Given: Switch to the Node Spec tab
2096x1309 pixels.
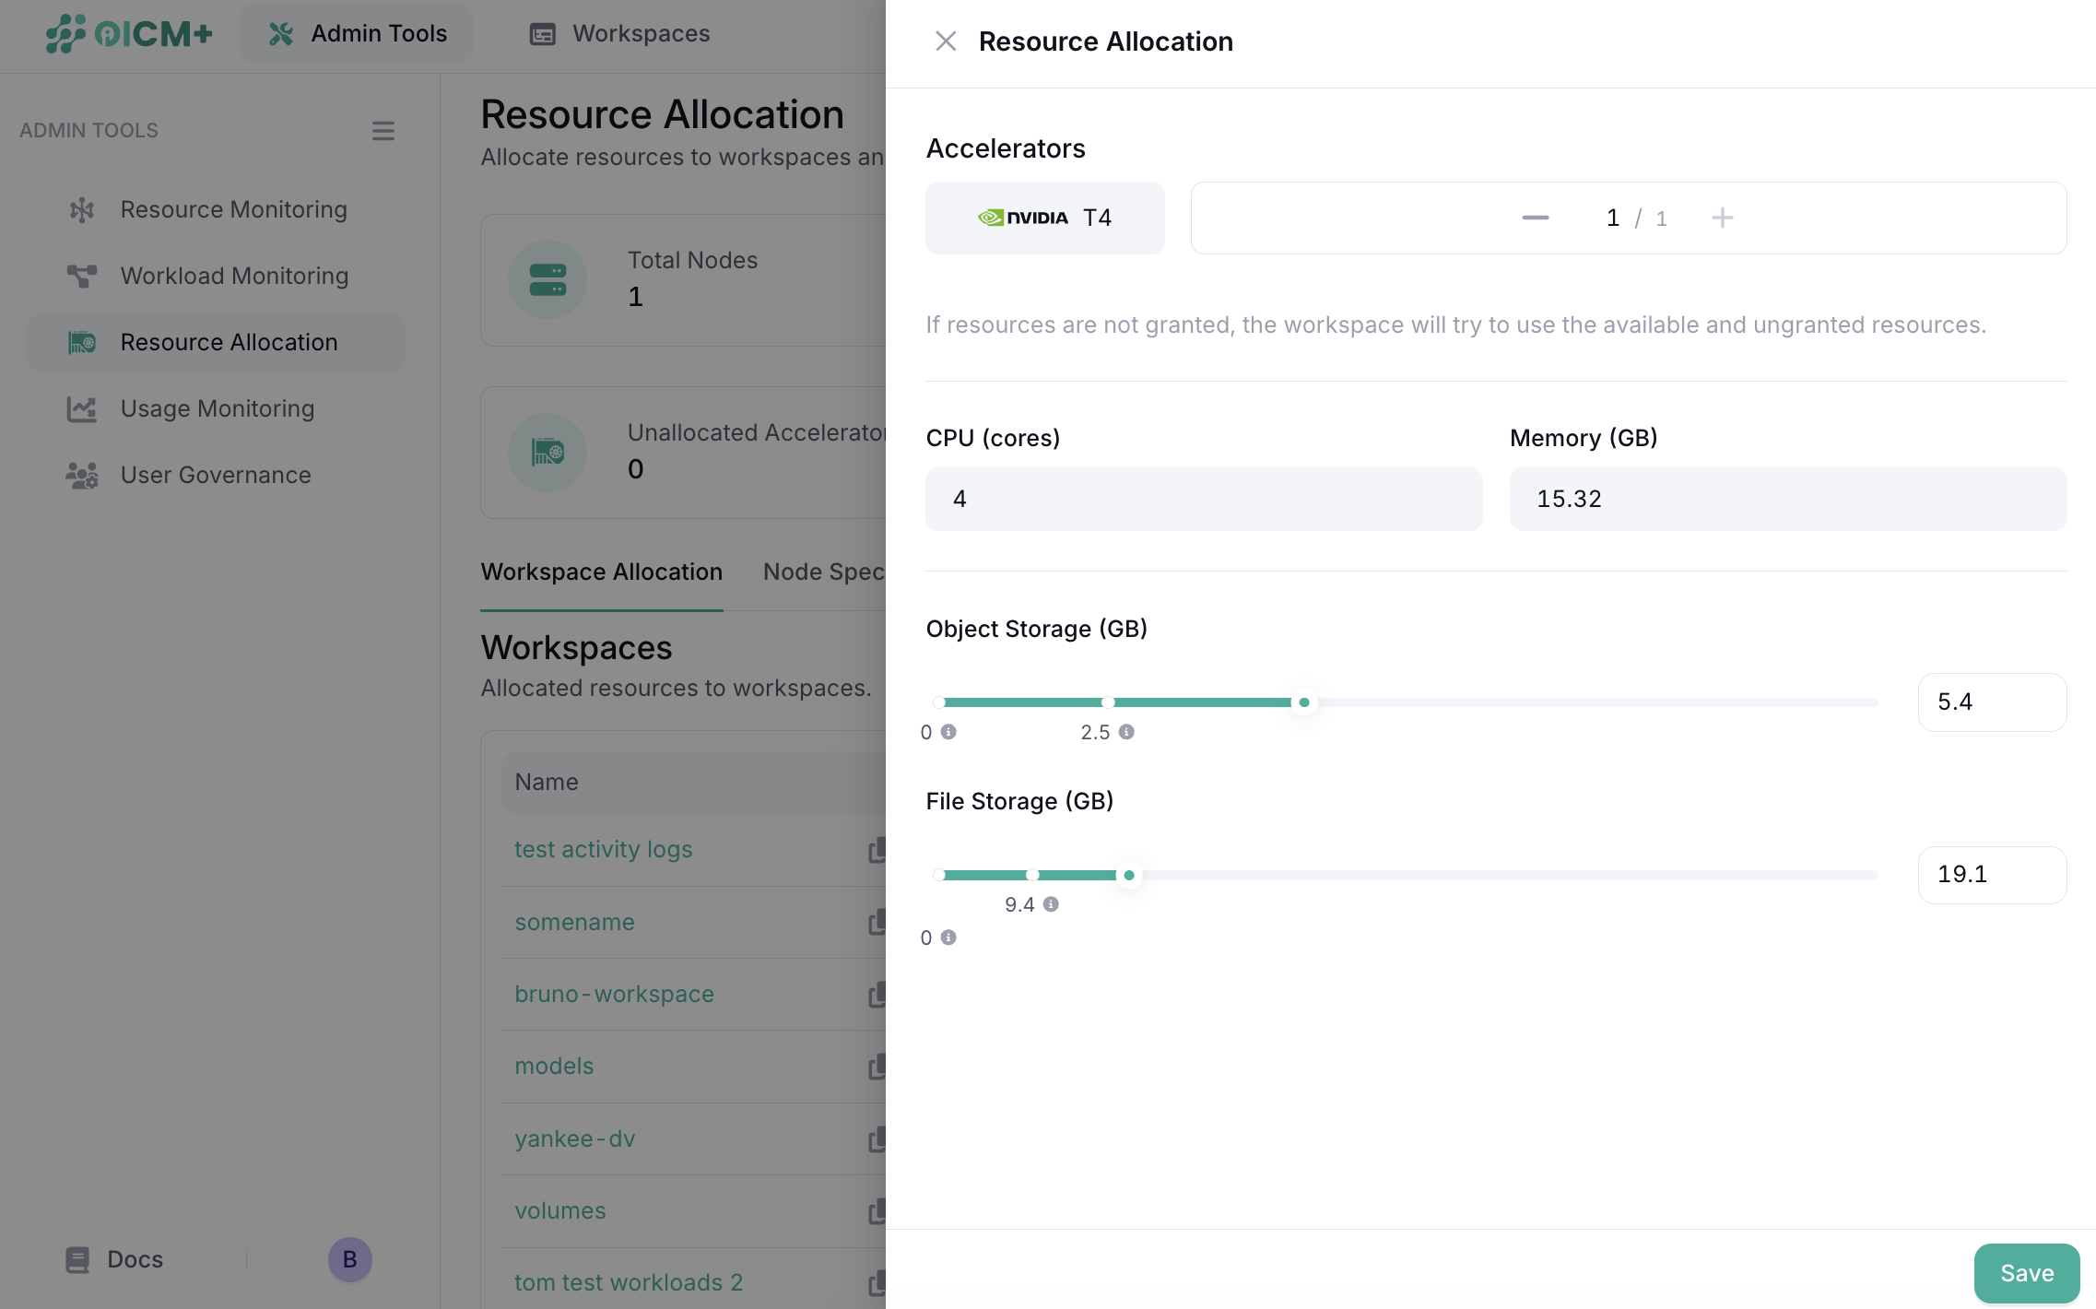Looking at the screenshot, I should (825, 572).
